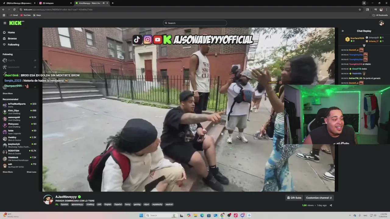Mute the Kick tab audio icon
This screenshot has width=390, height=219.
[x=104, y=3]
